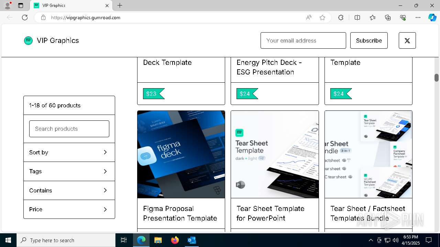The width and height of the screenshot is (440, 247).
Task: Open the Copilot icon
Action: click(x=432, y=17)
